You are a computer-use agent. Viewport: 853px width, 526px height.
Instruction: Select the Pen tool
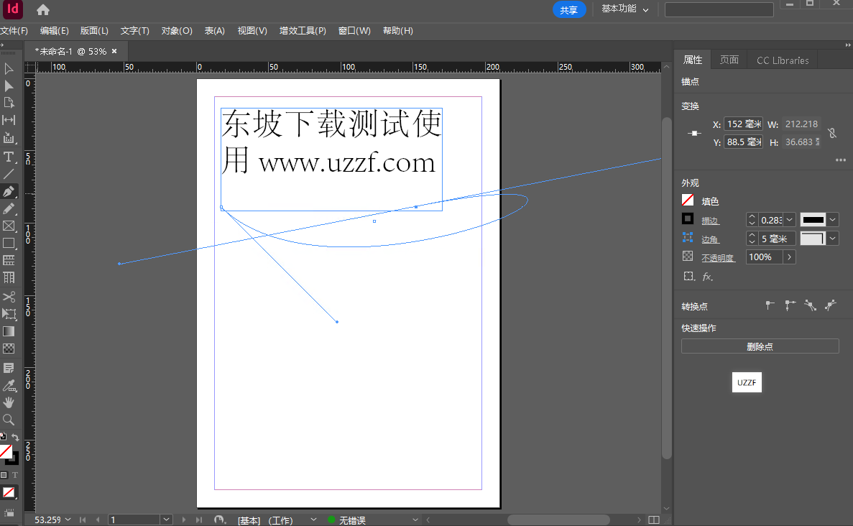tap(9, 191)
